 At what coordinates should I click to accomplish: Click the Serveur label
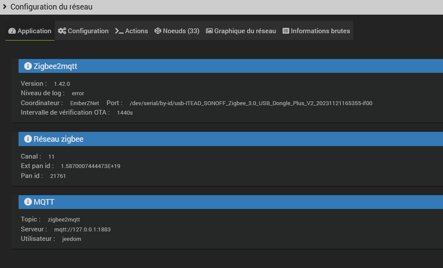[34, 229]
